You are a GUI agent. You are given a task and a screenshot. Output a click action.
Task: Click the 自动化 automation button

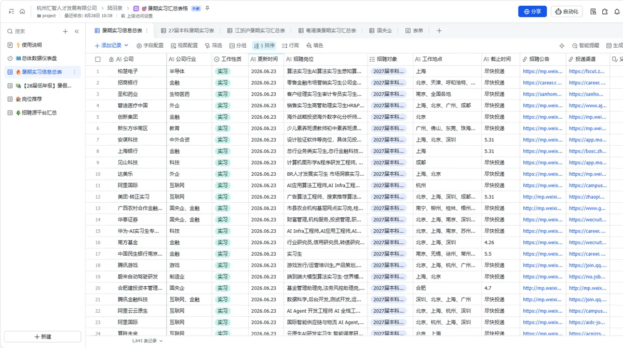(567, 11)
